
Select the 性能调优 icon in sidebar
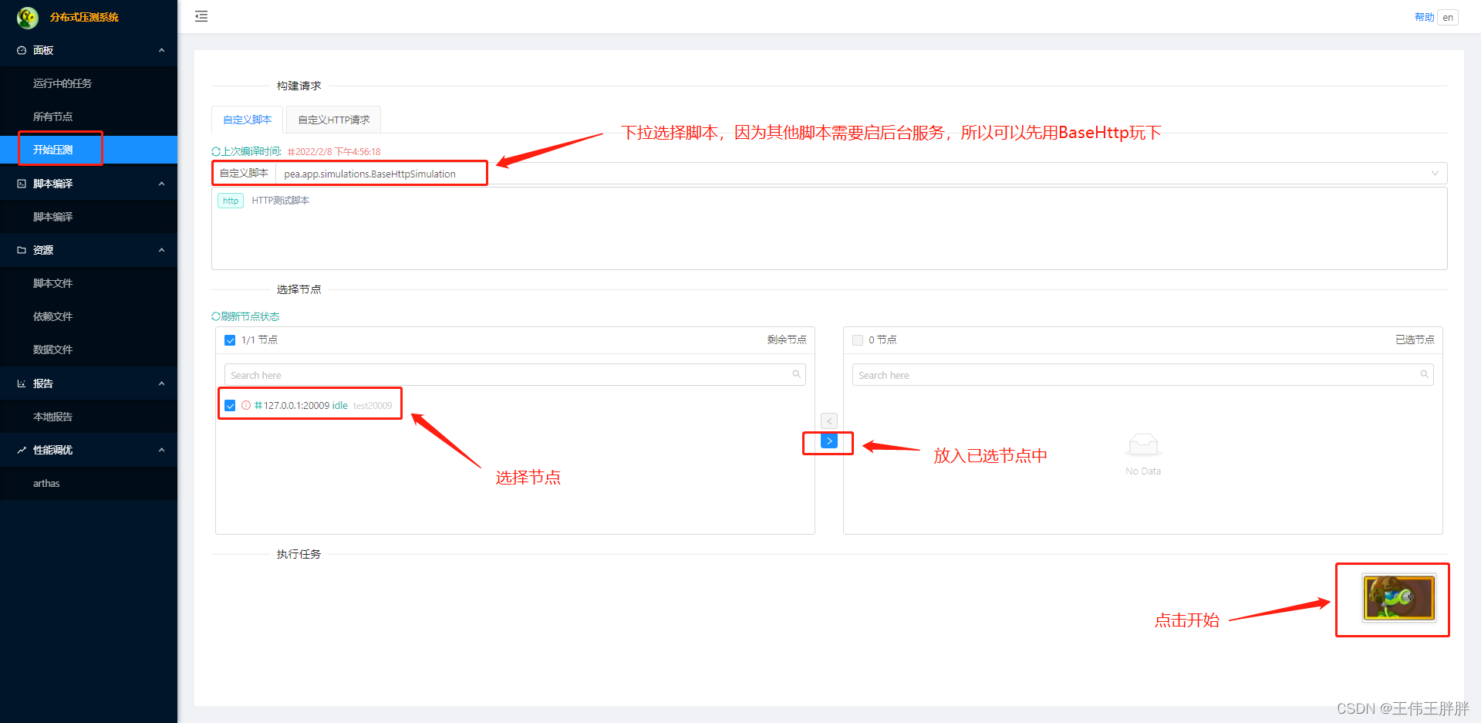(x=21, y=450)
